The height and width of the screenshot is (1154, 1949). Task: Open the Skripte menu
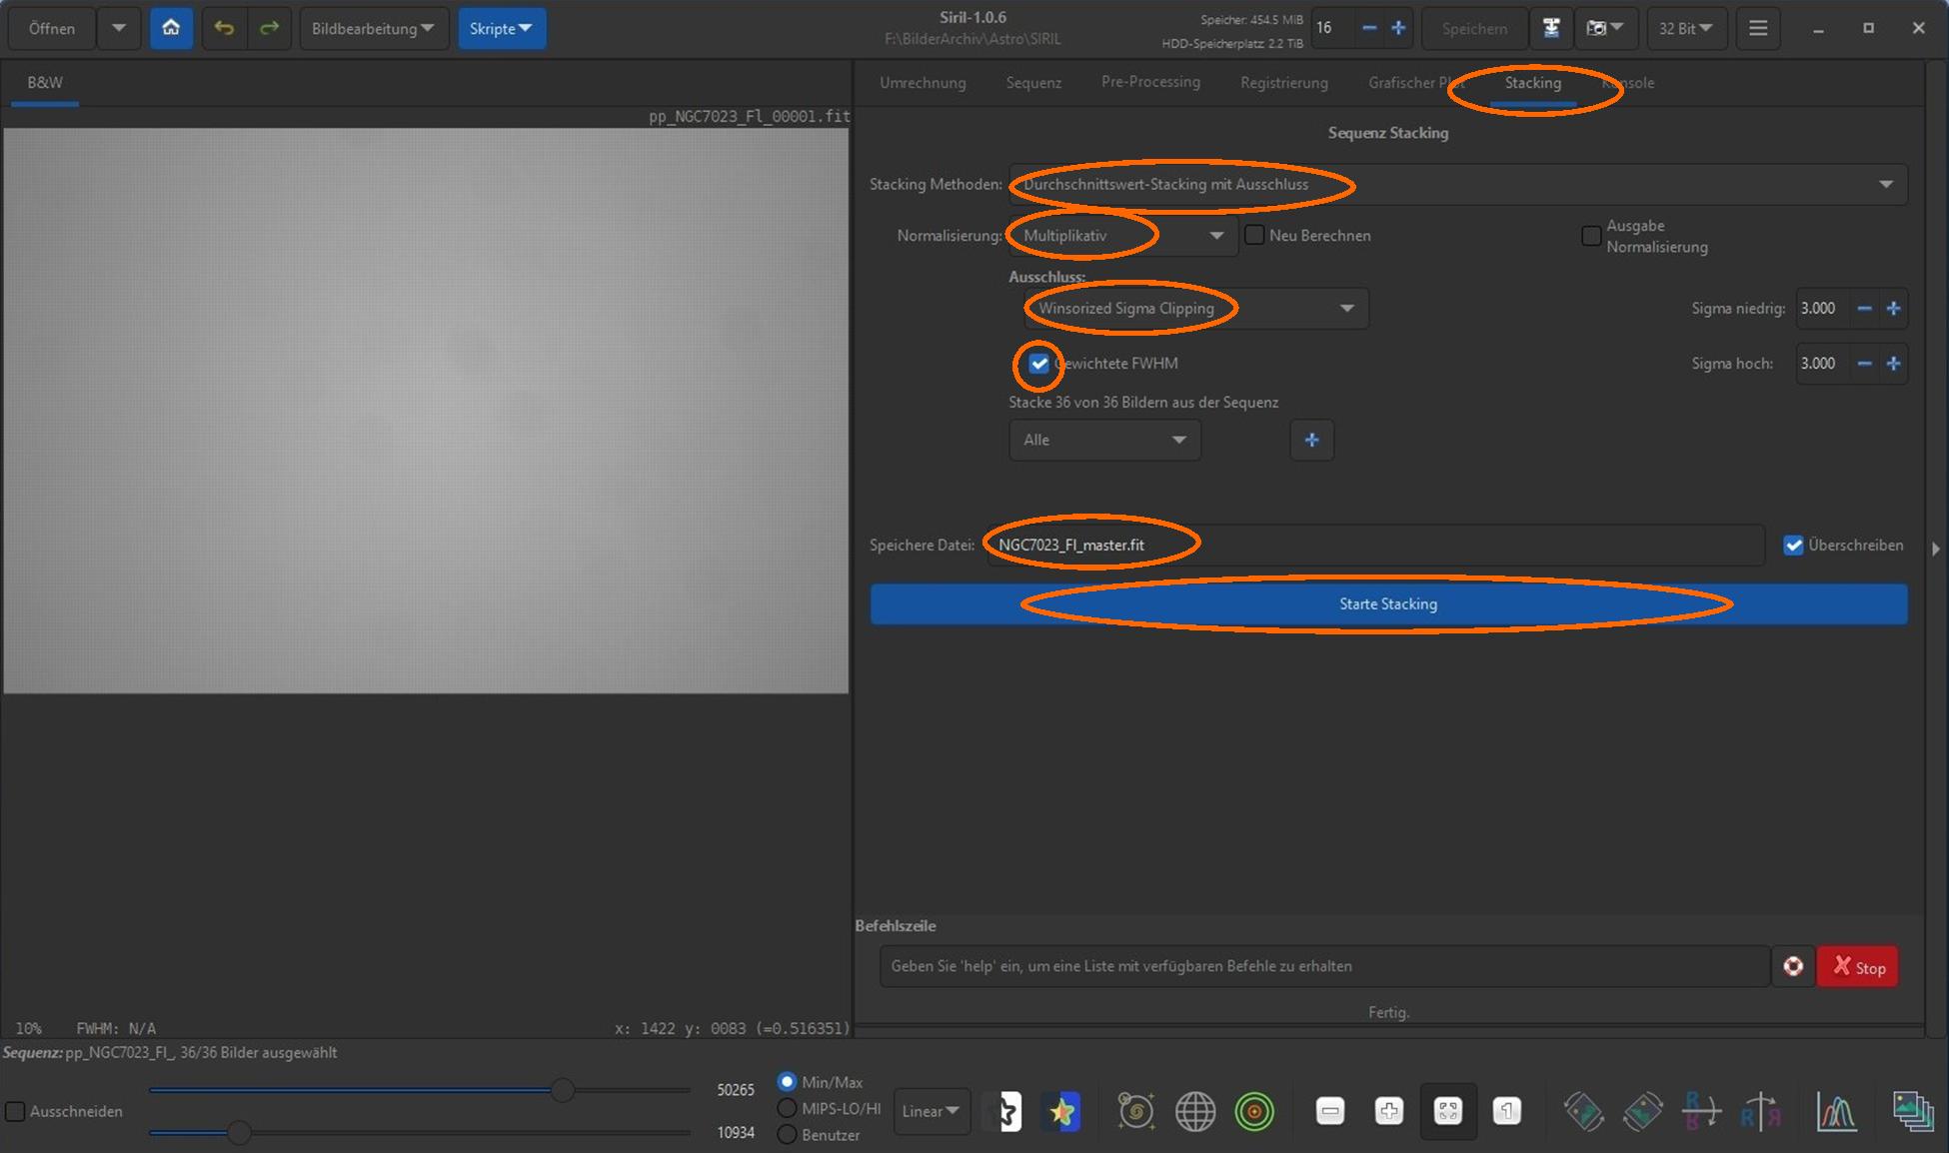(x=501, y=28)
